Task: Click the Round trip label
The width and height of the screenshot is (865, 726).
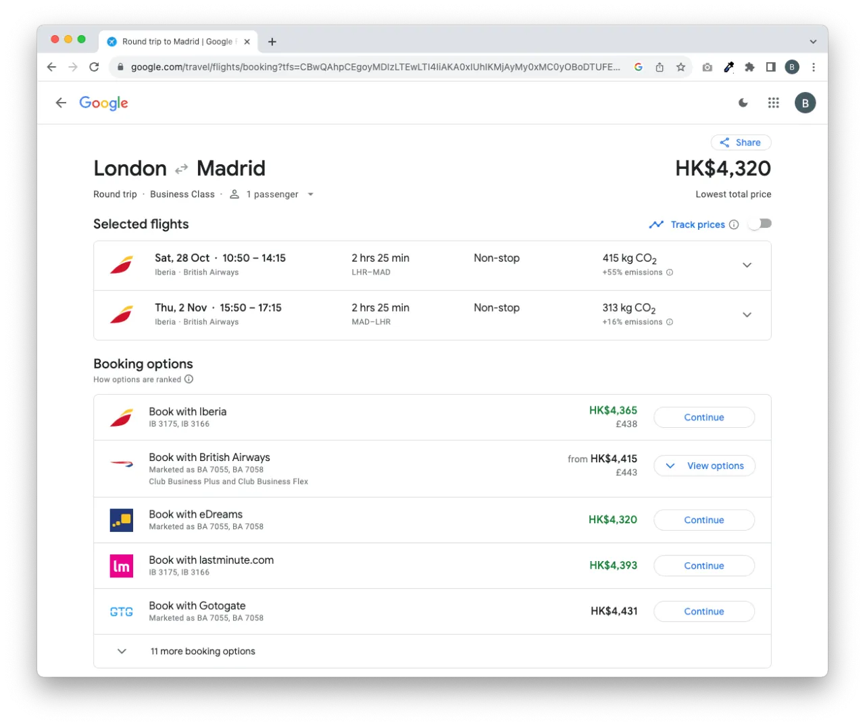Action: click(115, 195)
